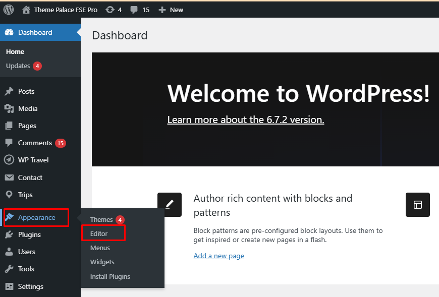
Task: Open Themes in the Appearance submenu
Action: [x=101, y=219]
